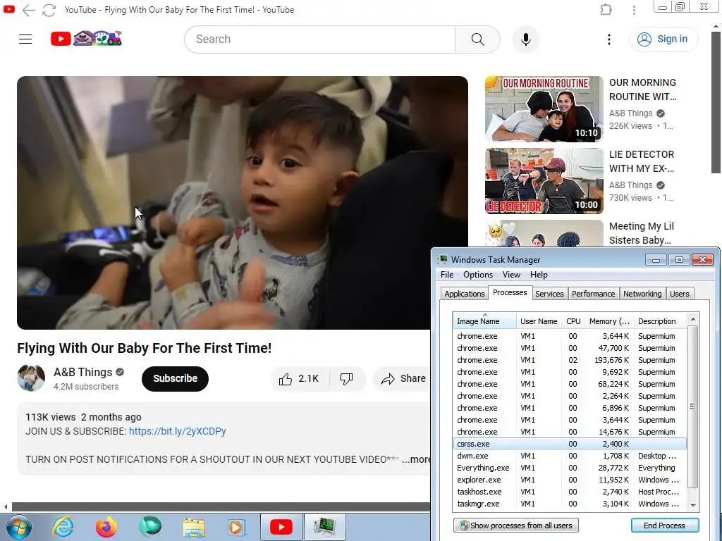722x541 pixels.
Task: Sort processes by Memory column
Action: tap(609, 321)
